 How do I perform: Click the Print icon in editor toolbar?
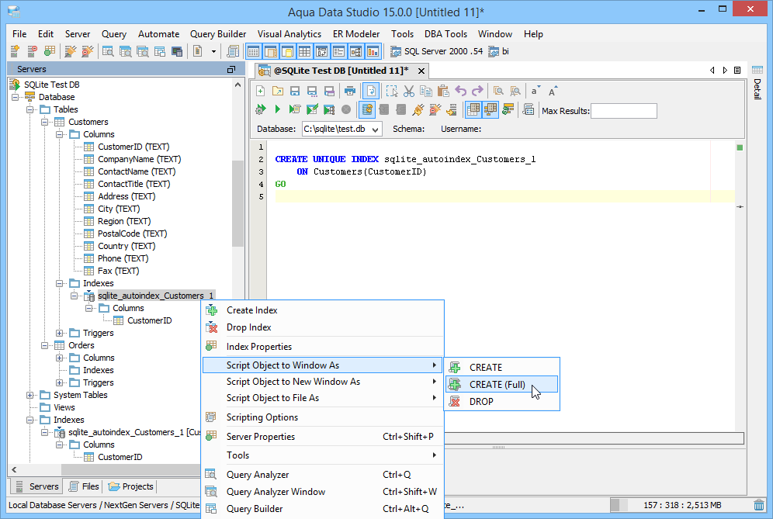click(x=350, y=92)
